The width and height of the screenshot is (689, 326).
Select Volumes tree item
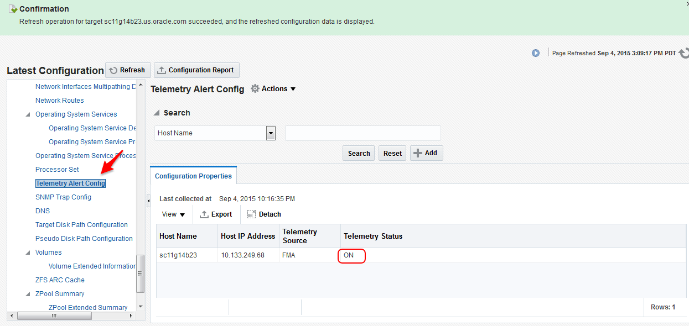49,253
